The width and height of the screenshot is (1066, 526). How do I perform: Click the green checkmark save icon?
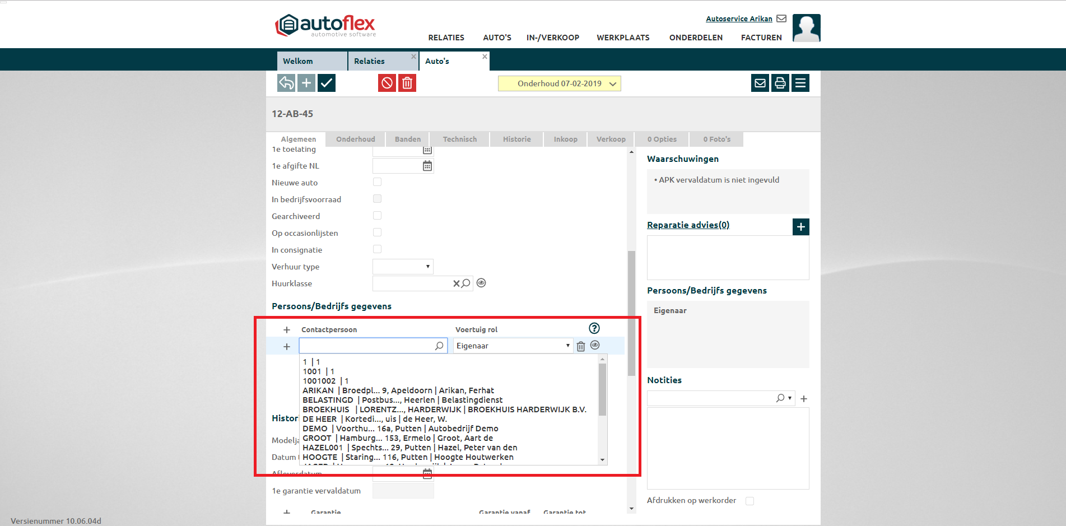(x=327, y=83)
